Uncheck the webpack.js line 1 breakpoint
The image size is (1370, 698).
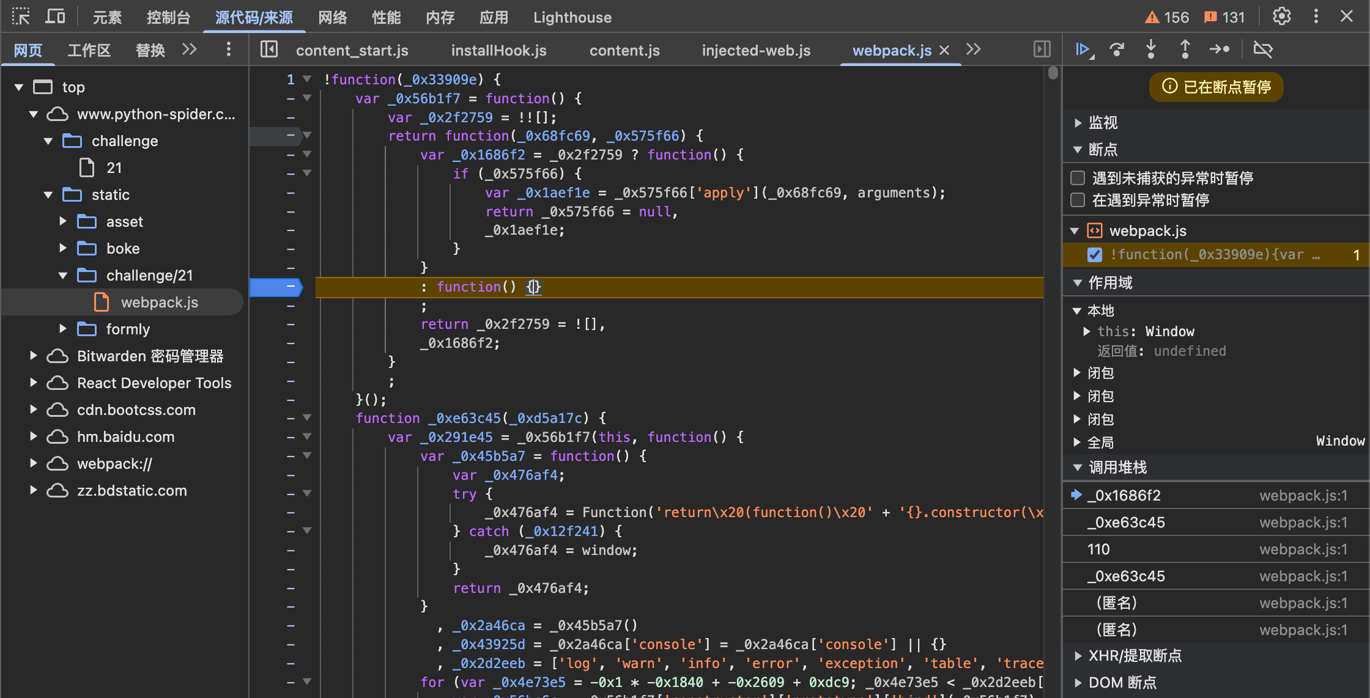(x=1095, y=255)
